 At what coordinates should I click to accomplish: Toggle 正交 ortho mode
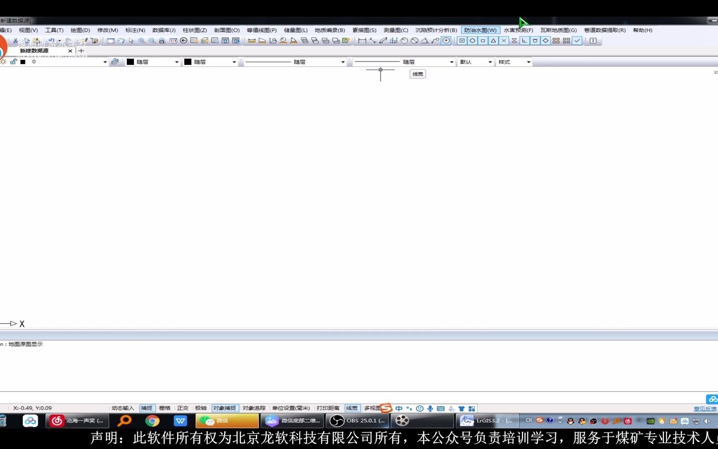point(183,408)
